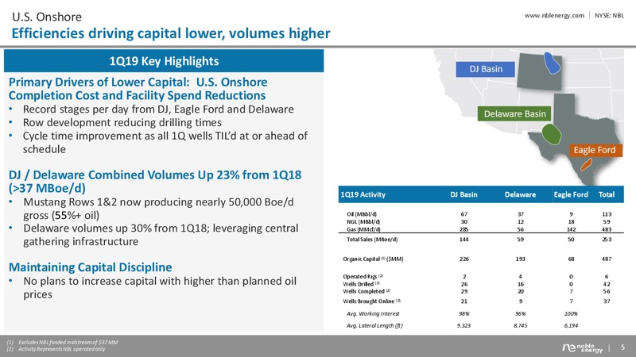The width and height of the screenshot is (636, 357).
Task: Select the Avg. Working Interest row label
Action: point(373,313)
